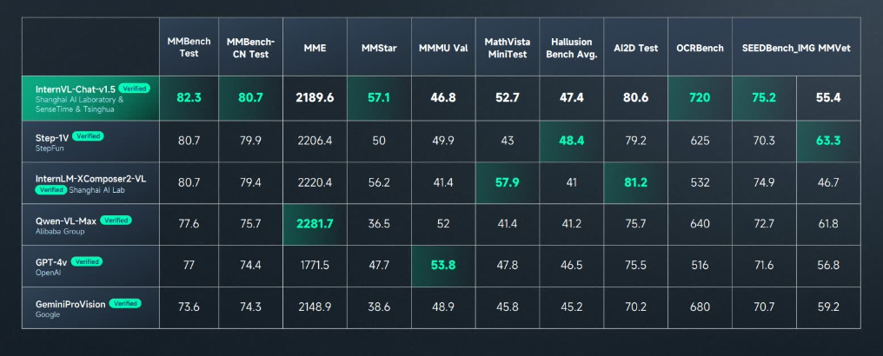This screenshot has height=356, width=883.
Task: Click the highlighted 63.3 MMVet score
Action: (x=828, y=140)
